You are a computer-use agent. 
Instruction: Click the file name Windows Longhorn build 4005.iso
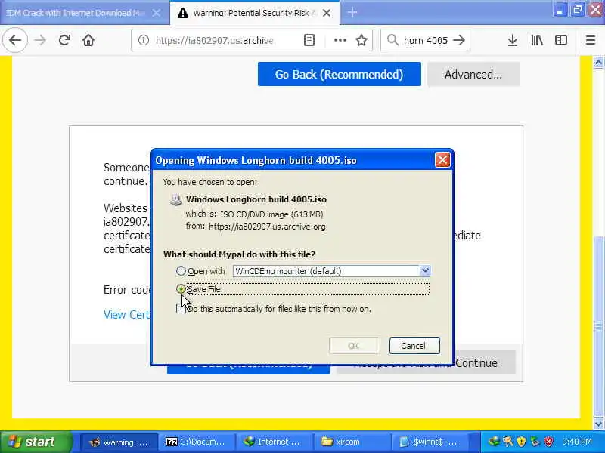click(256, 199)
